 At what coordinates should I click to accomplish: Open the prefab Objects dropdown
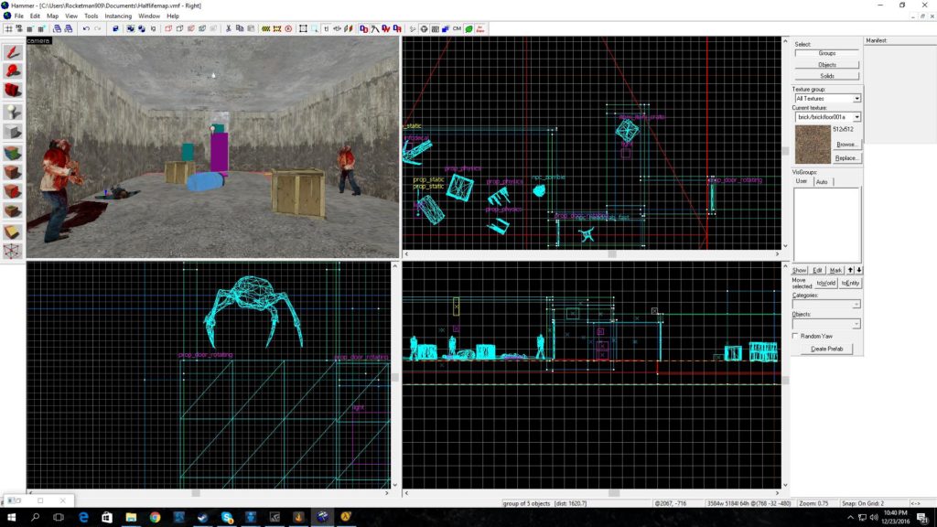coord(856,324)
